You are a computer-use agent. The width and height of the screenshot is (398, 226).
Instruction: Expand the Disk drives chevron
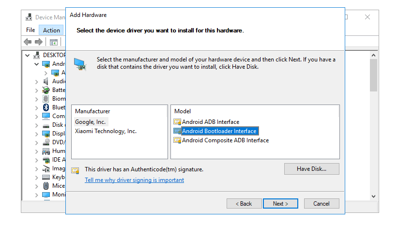tap(36, 125)
